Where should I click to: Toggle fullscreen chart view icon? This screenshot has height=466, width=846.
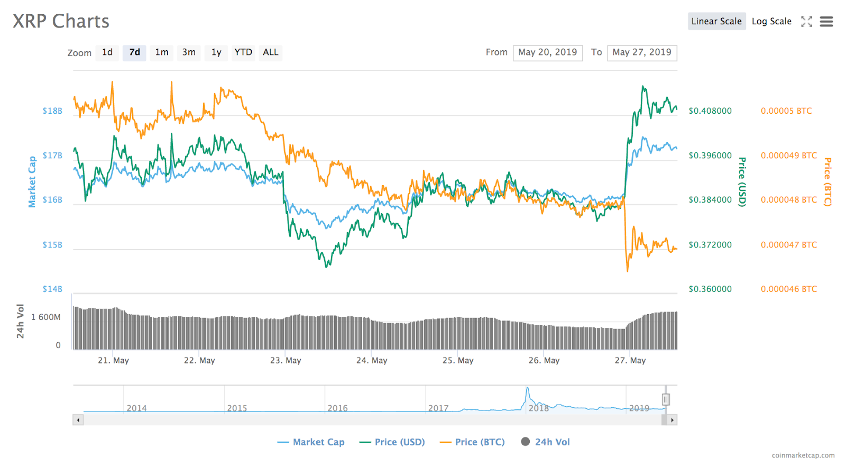pyautogui.click(x=806, y=21)
